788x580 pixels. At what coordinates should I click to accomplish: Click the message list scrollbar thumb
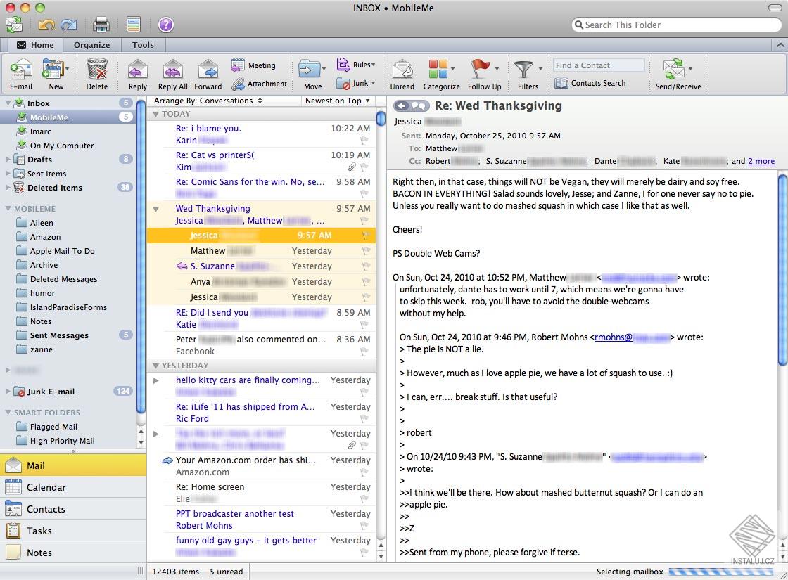pyautogui.click(x=381, y=119)
